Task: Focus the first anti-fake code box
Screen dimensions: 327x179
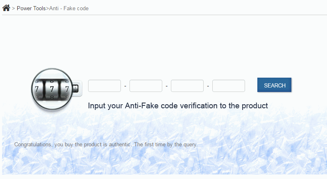Action: tap(104, 86)
